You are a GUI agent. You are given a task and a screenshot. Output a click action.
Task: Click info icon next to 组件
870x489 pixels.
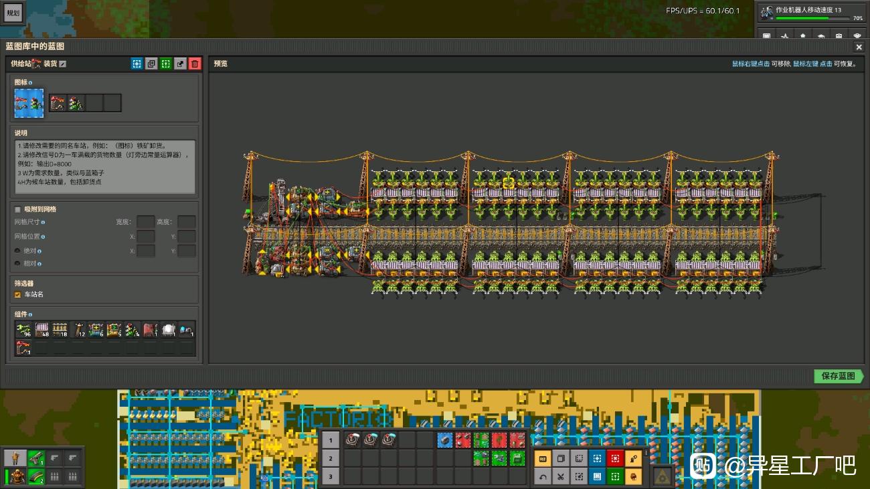(31, 314)
